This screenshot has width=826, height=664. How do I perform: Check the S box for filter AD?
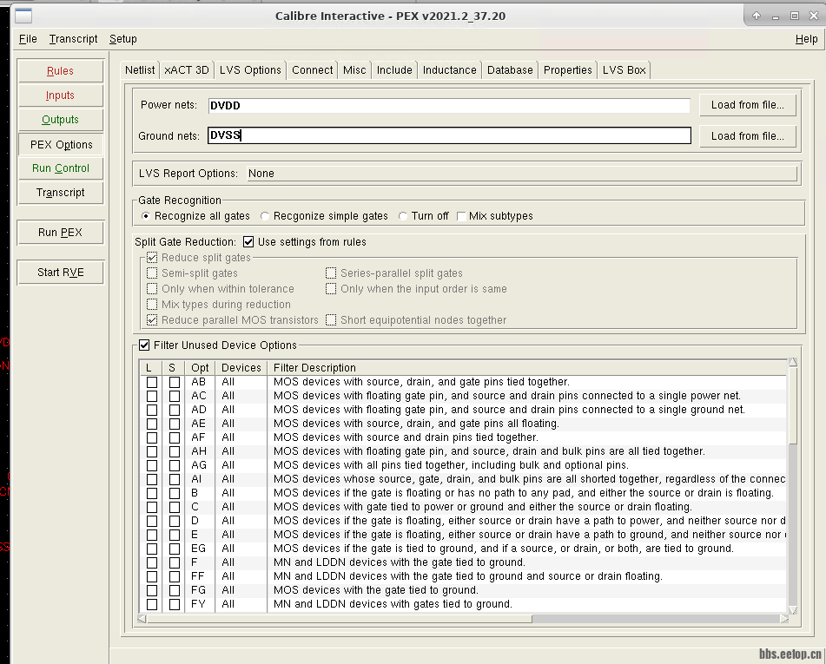[x=175, y=410]
